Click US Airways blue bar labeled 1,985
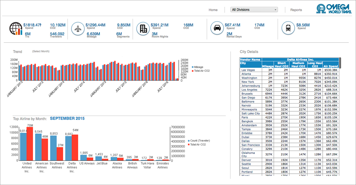The width and height of the screenshot is (356, 185). pyautogui.click(x=83, y=158)
